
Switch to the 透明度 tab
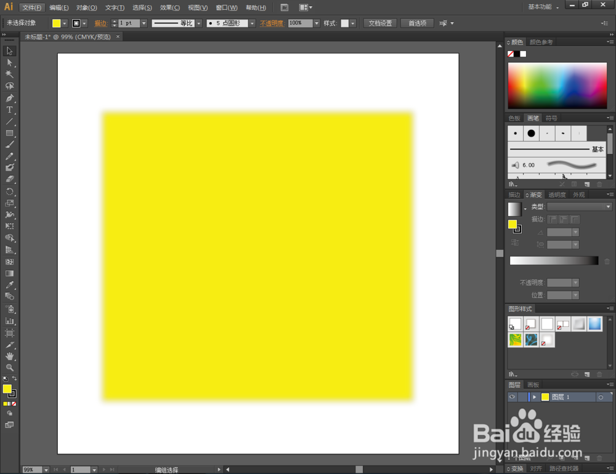click(x=557, y=195)
